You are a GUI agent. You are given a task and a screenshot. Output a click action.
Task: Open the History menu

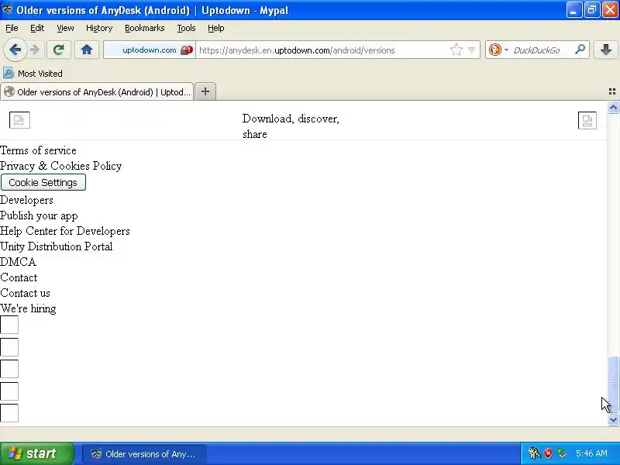(x=99, y=28)
